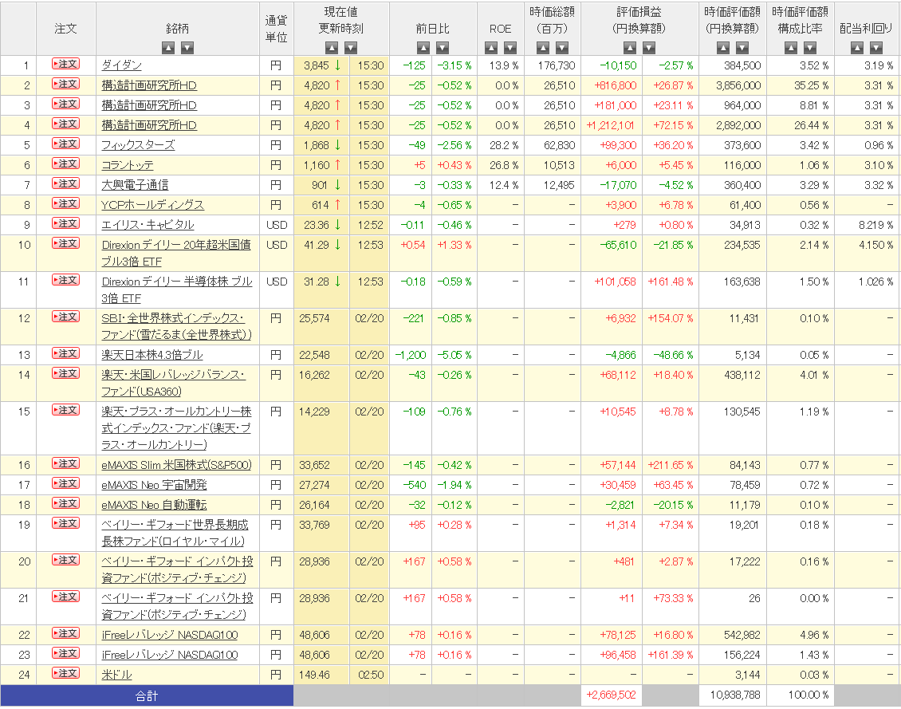Image resolution: width=901 pixels, height=709 pixels.
Task: Sort 前日比 column ascending arrow
Action: pos(423,48)
